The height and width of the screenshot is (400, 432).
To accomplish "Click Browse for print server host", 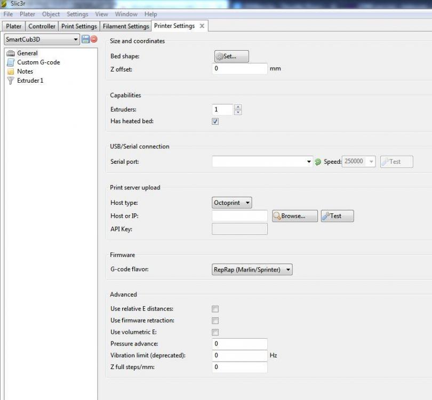I will coord(295,216).
